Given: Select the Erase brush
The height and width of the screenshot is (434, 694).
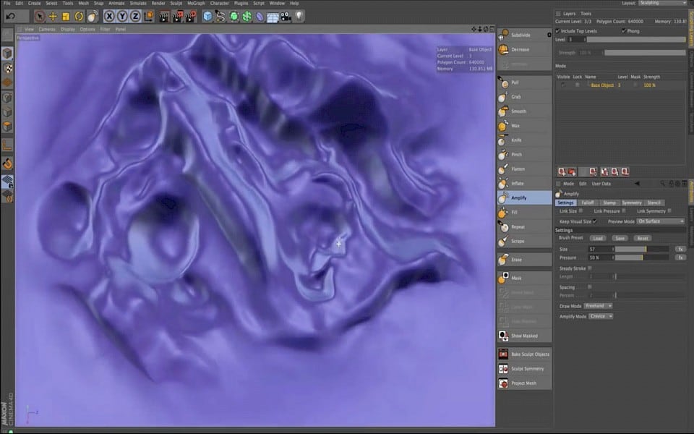Looking at the screenshot, I should coord(525,260).
